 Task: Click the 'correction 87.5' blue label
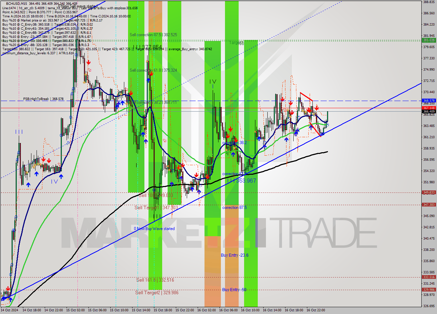[x=235, y=208]
